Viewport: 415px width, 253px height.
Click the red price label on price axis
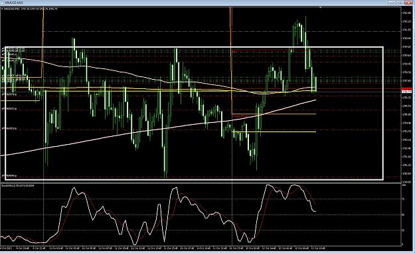click(x=406, y=89)
